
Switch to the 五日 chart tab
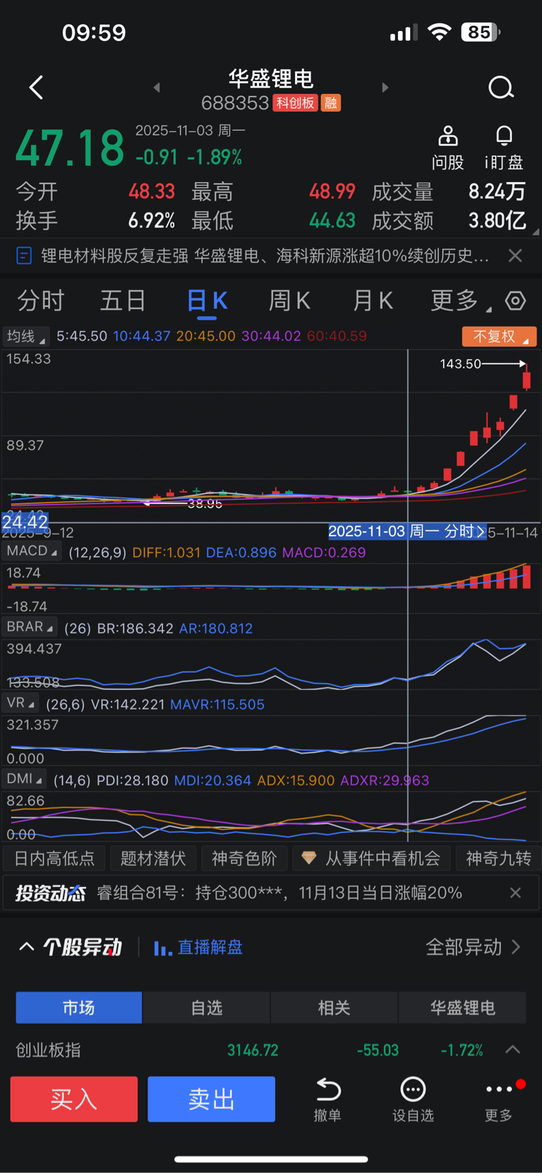click(x=123, y=301)
